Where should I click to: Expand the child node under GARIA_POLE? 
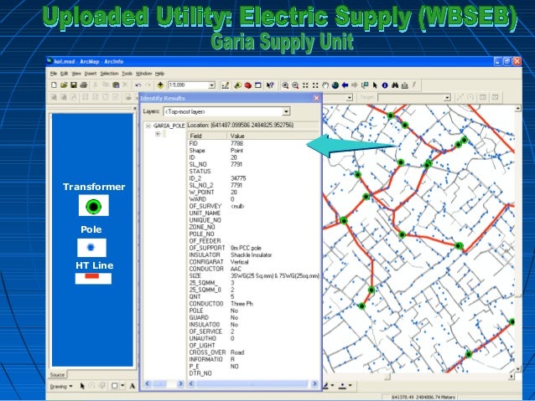(x=158, y=134)
